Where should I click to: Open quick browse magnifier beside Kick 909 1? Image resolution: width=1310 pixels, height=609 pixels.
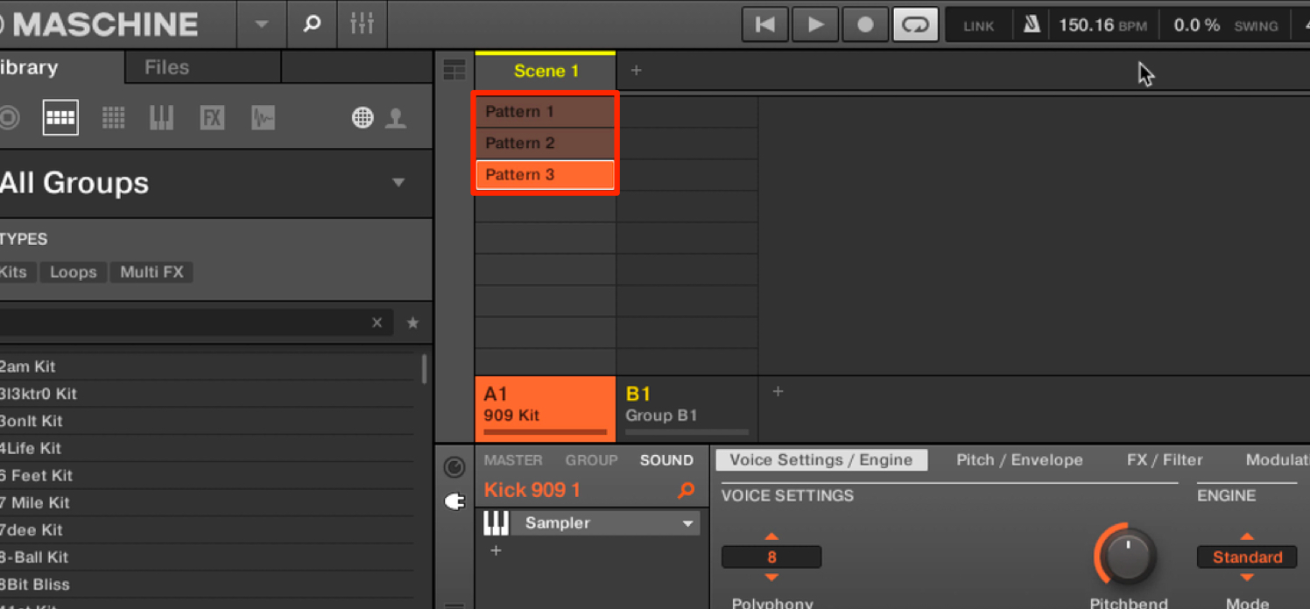(687, 491)
